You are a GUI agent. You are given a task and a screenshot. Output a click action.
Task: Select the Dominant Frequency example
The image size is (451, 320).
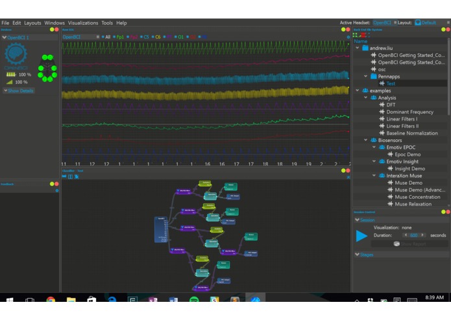(410, 112)
